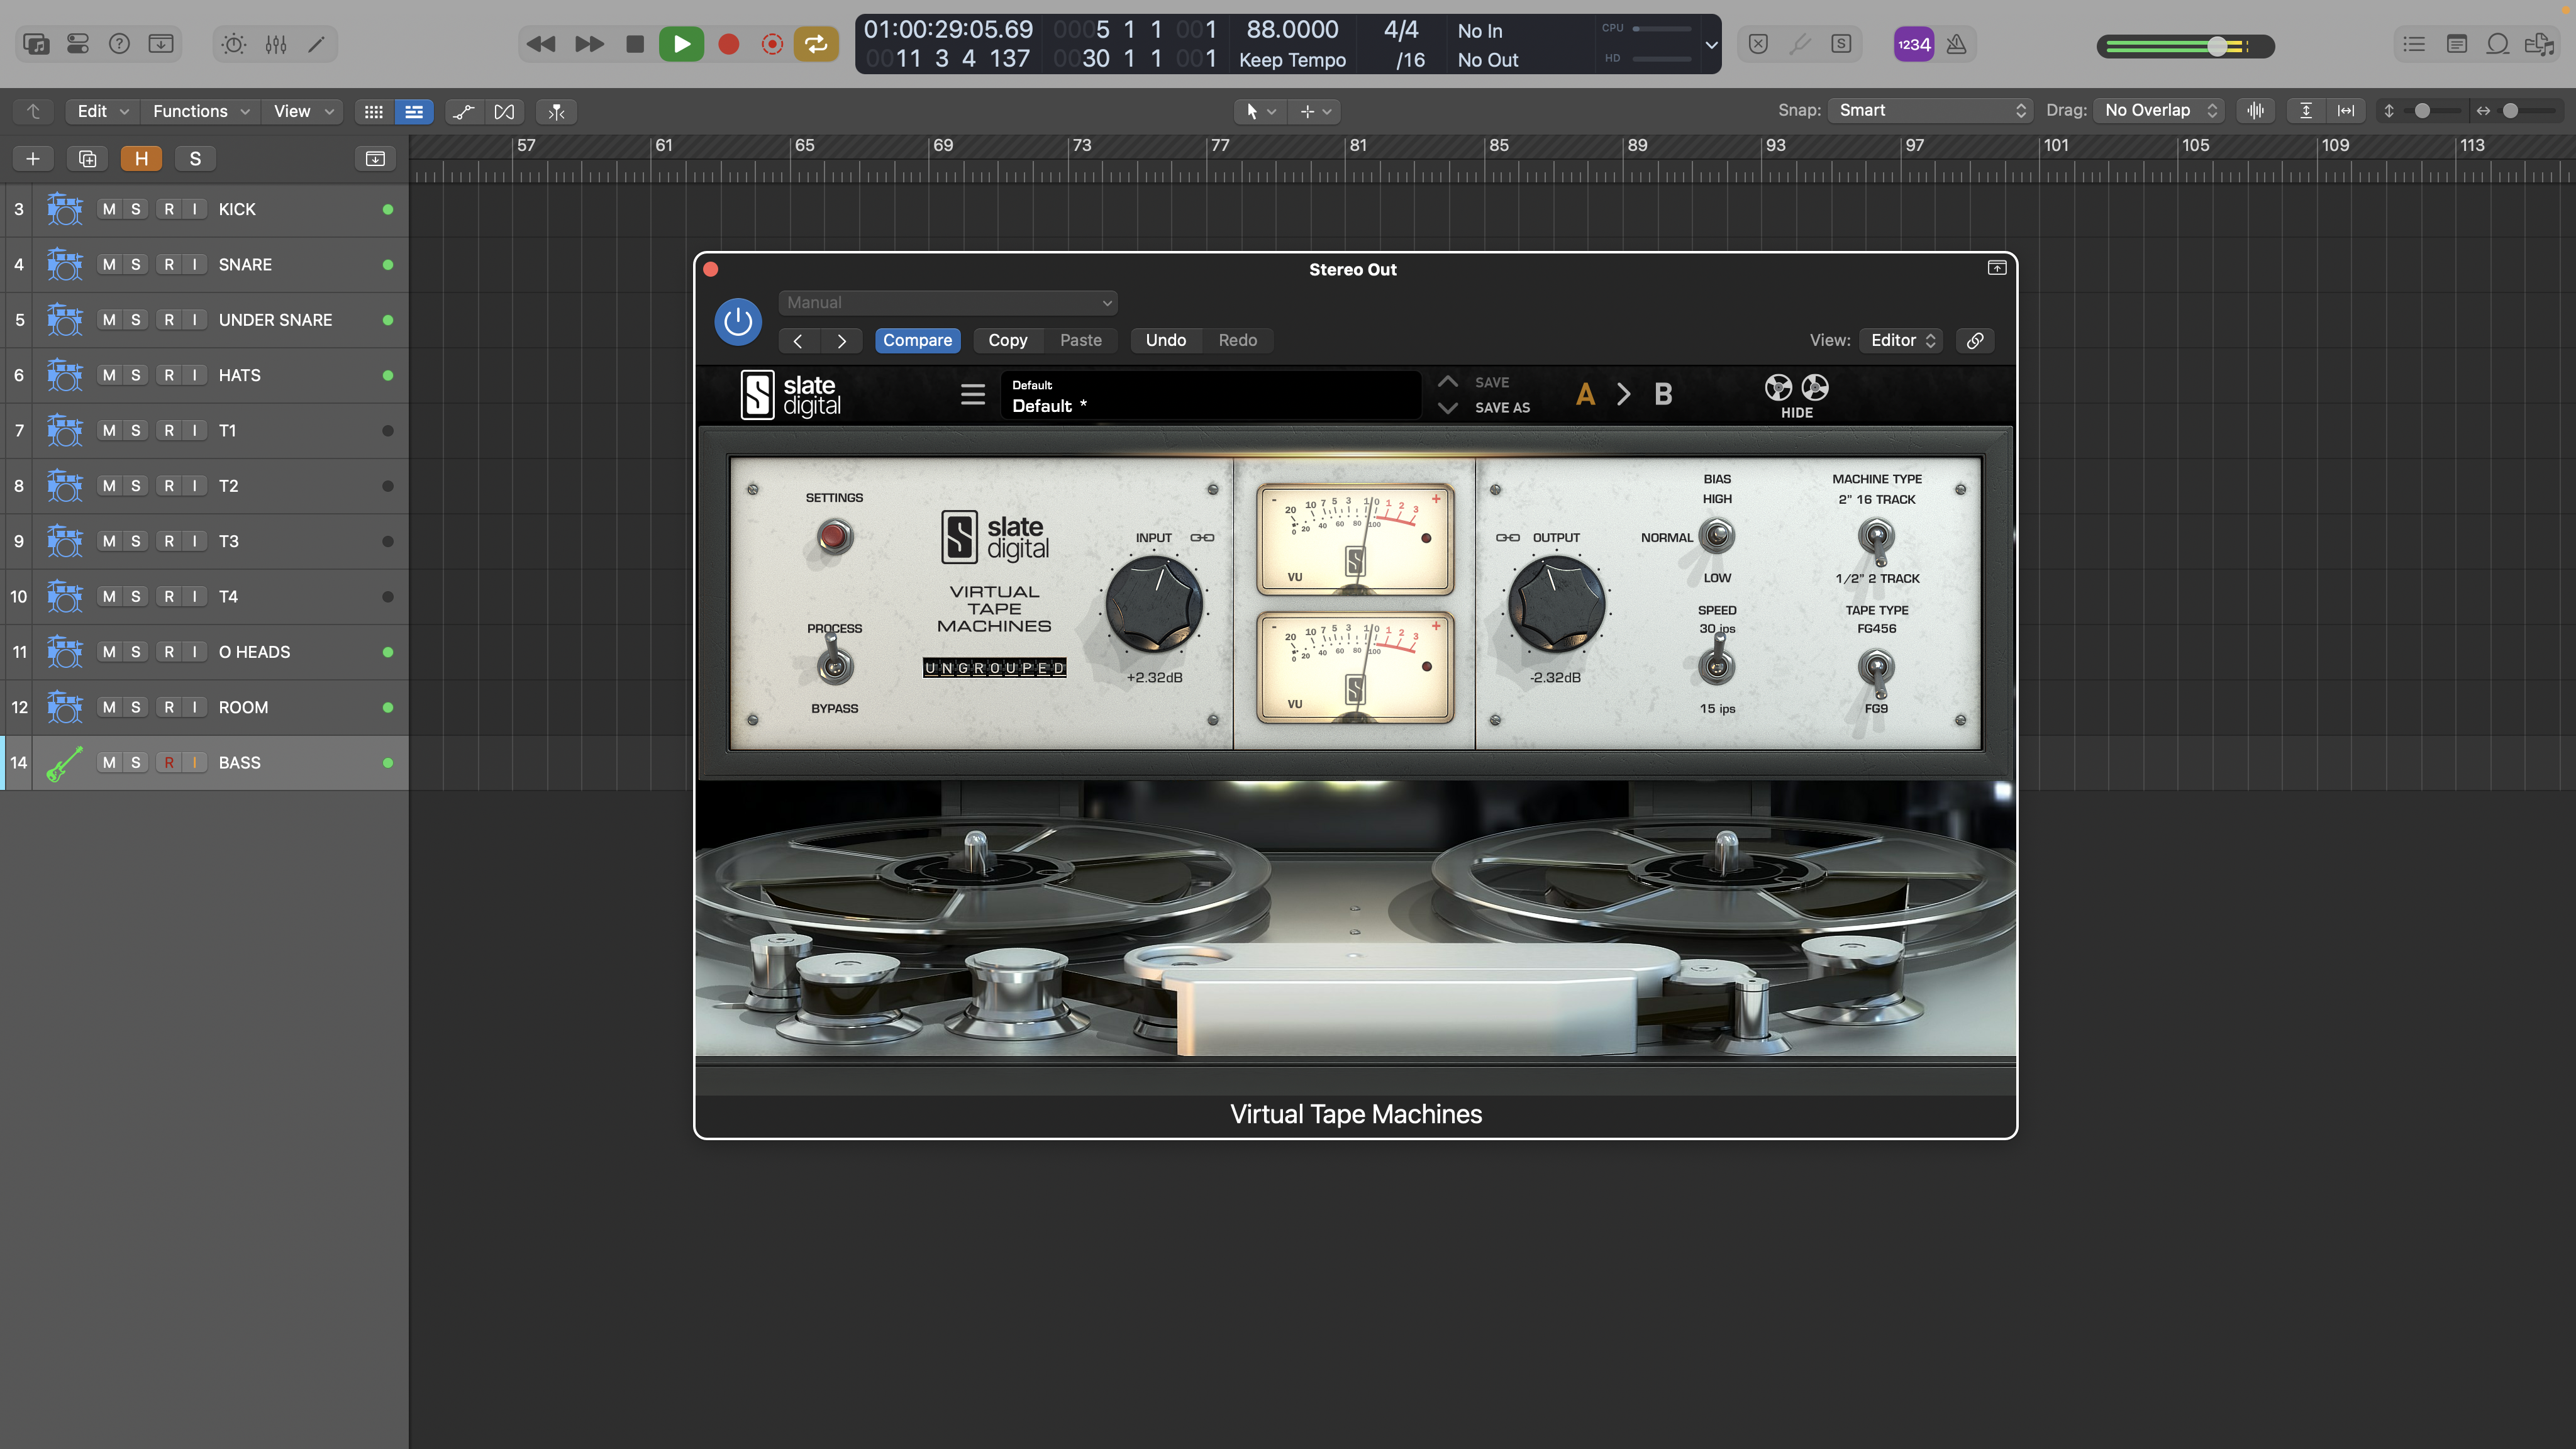Viewport: 2576px width, 1449px height.
Task: Click the plugin link chain icon
Action: click(1975, 341)
